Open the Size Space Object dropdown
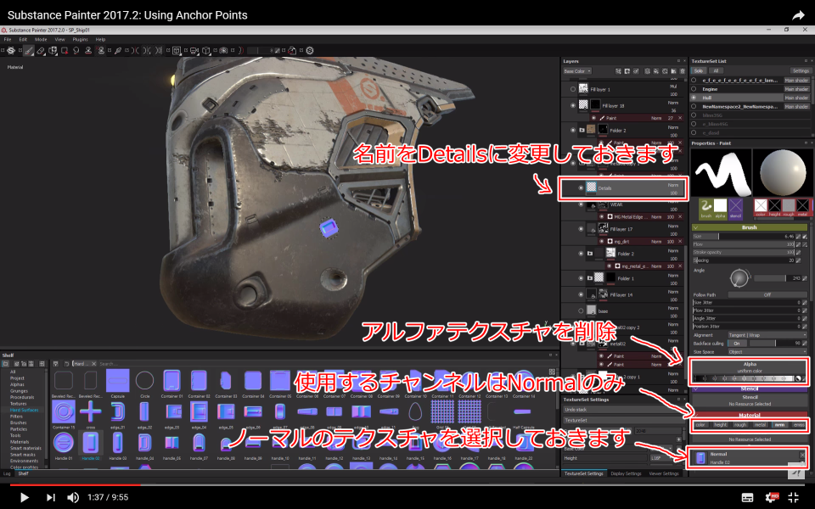Viewport: 815px width, 509px height. click(767, 351)
